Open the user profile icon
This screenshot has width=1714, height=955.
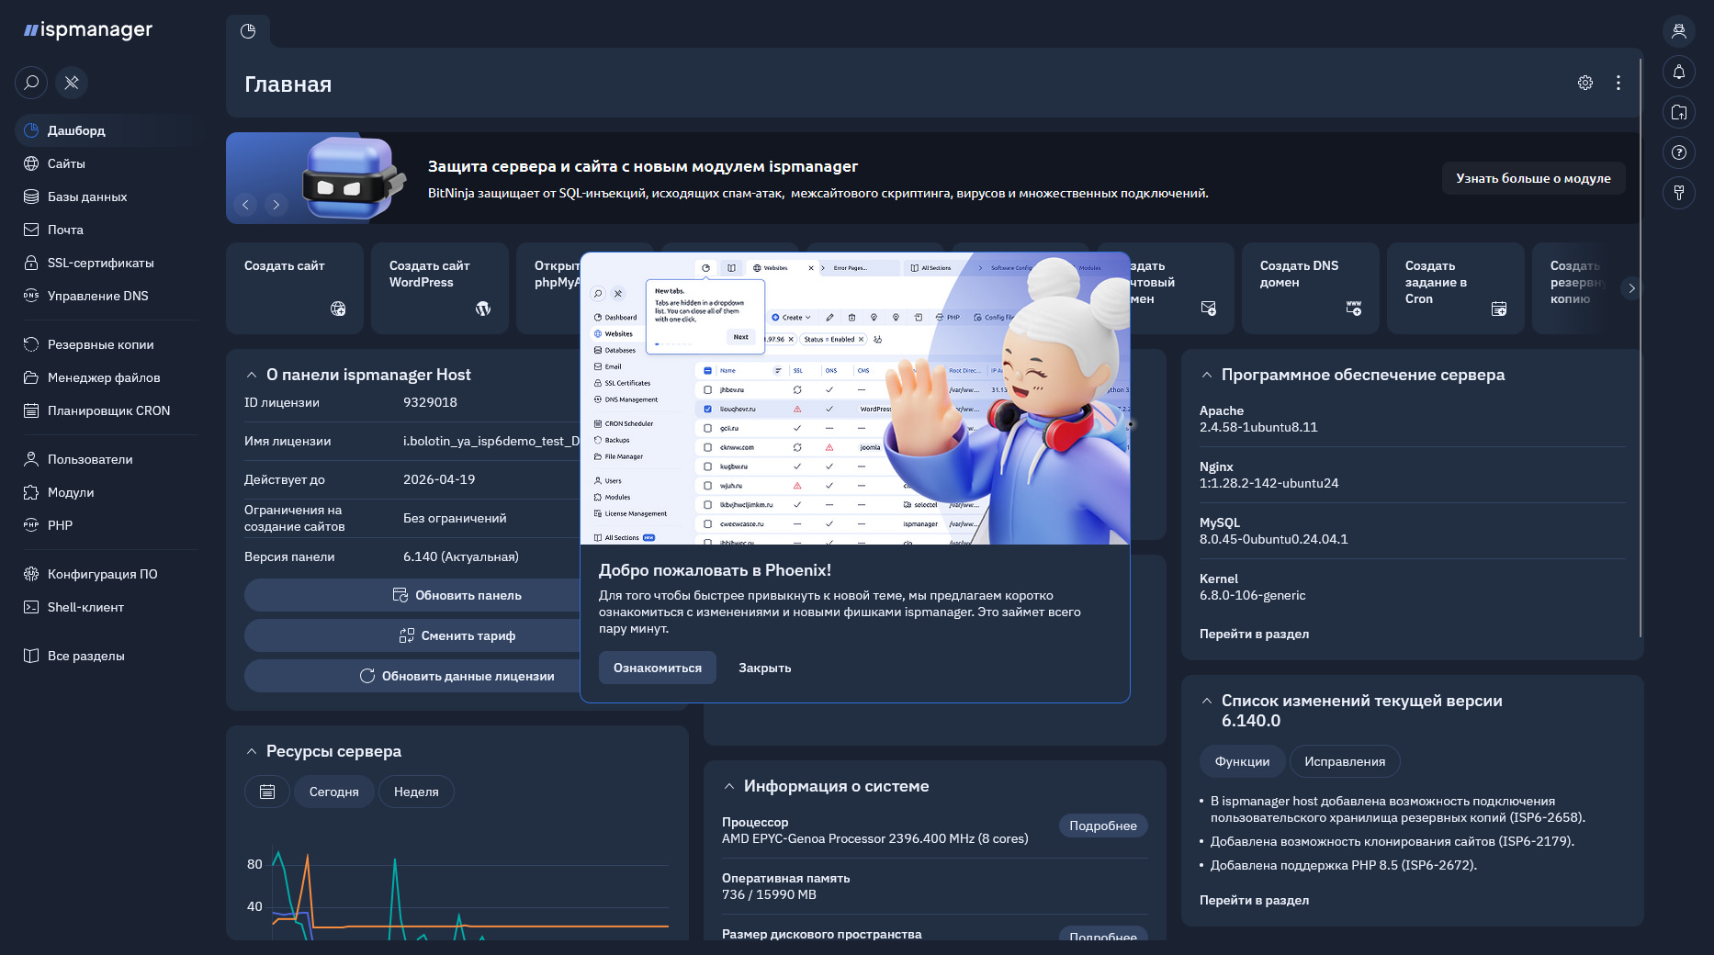(x=1678, y=31)
